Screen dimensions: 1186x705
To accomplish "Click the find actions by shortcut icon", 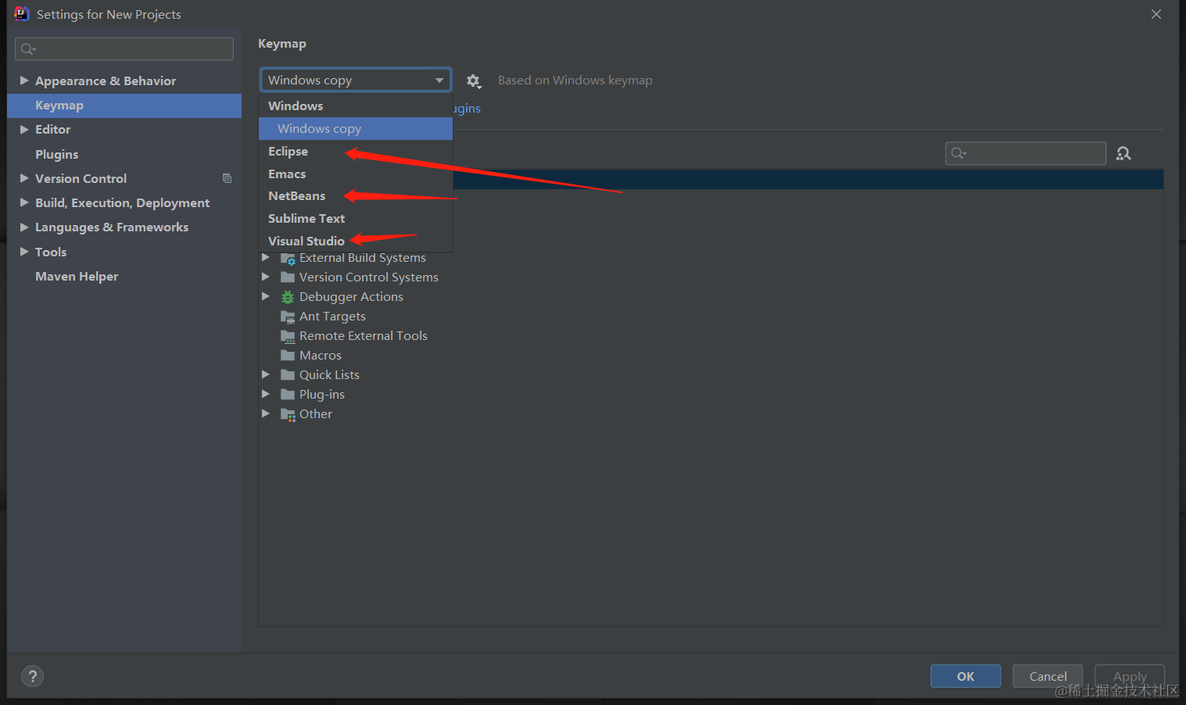I will tap(1123, 153).
